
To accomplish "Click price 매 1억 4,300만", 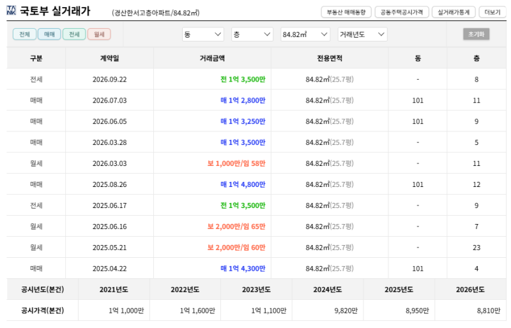I will (243, 269).
